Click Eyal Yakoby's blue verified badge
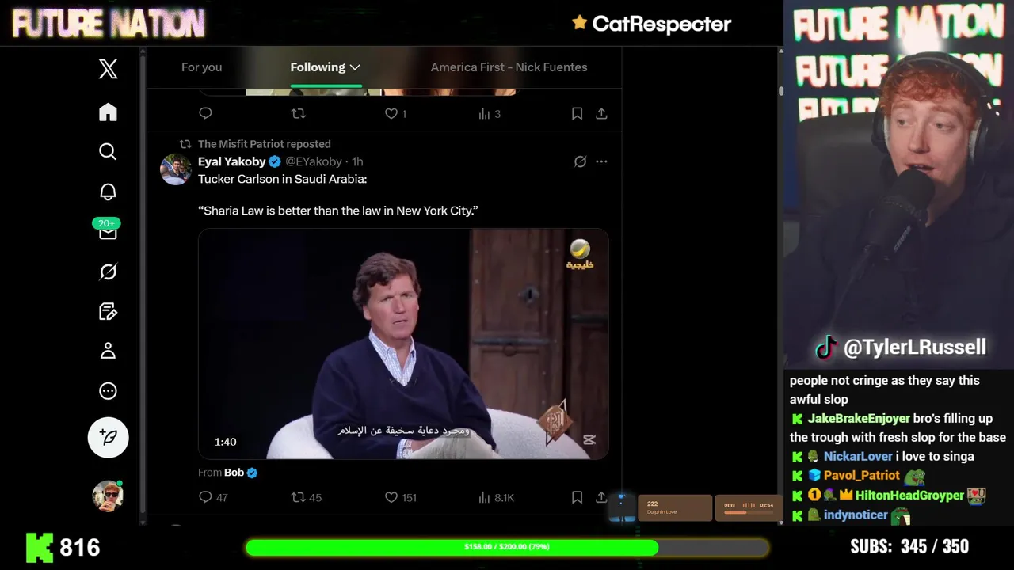The height and width of the screenshot is (570, 1014). pyautogui.click(x=275, y=161)
